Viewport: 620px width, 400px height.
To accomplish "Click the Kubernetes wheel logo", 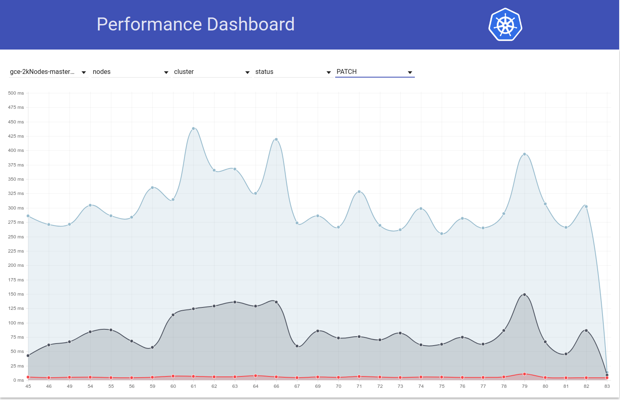I will 505,25.
